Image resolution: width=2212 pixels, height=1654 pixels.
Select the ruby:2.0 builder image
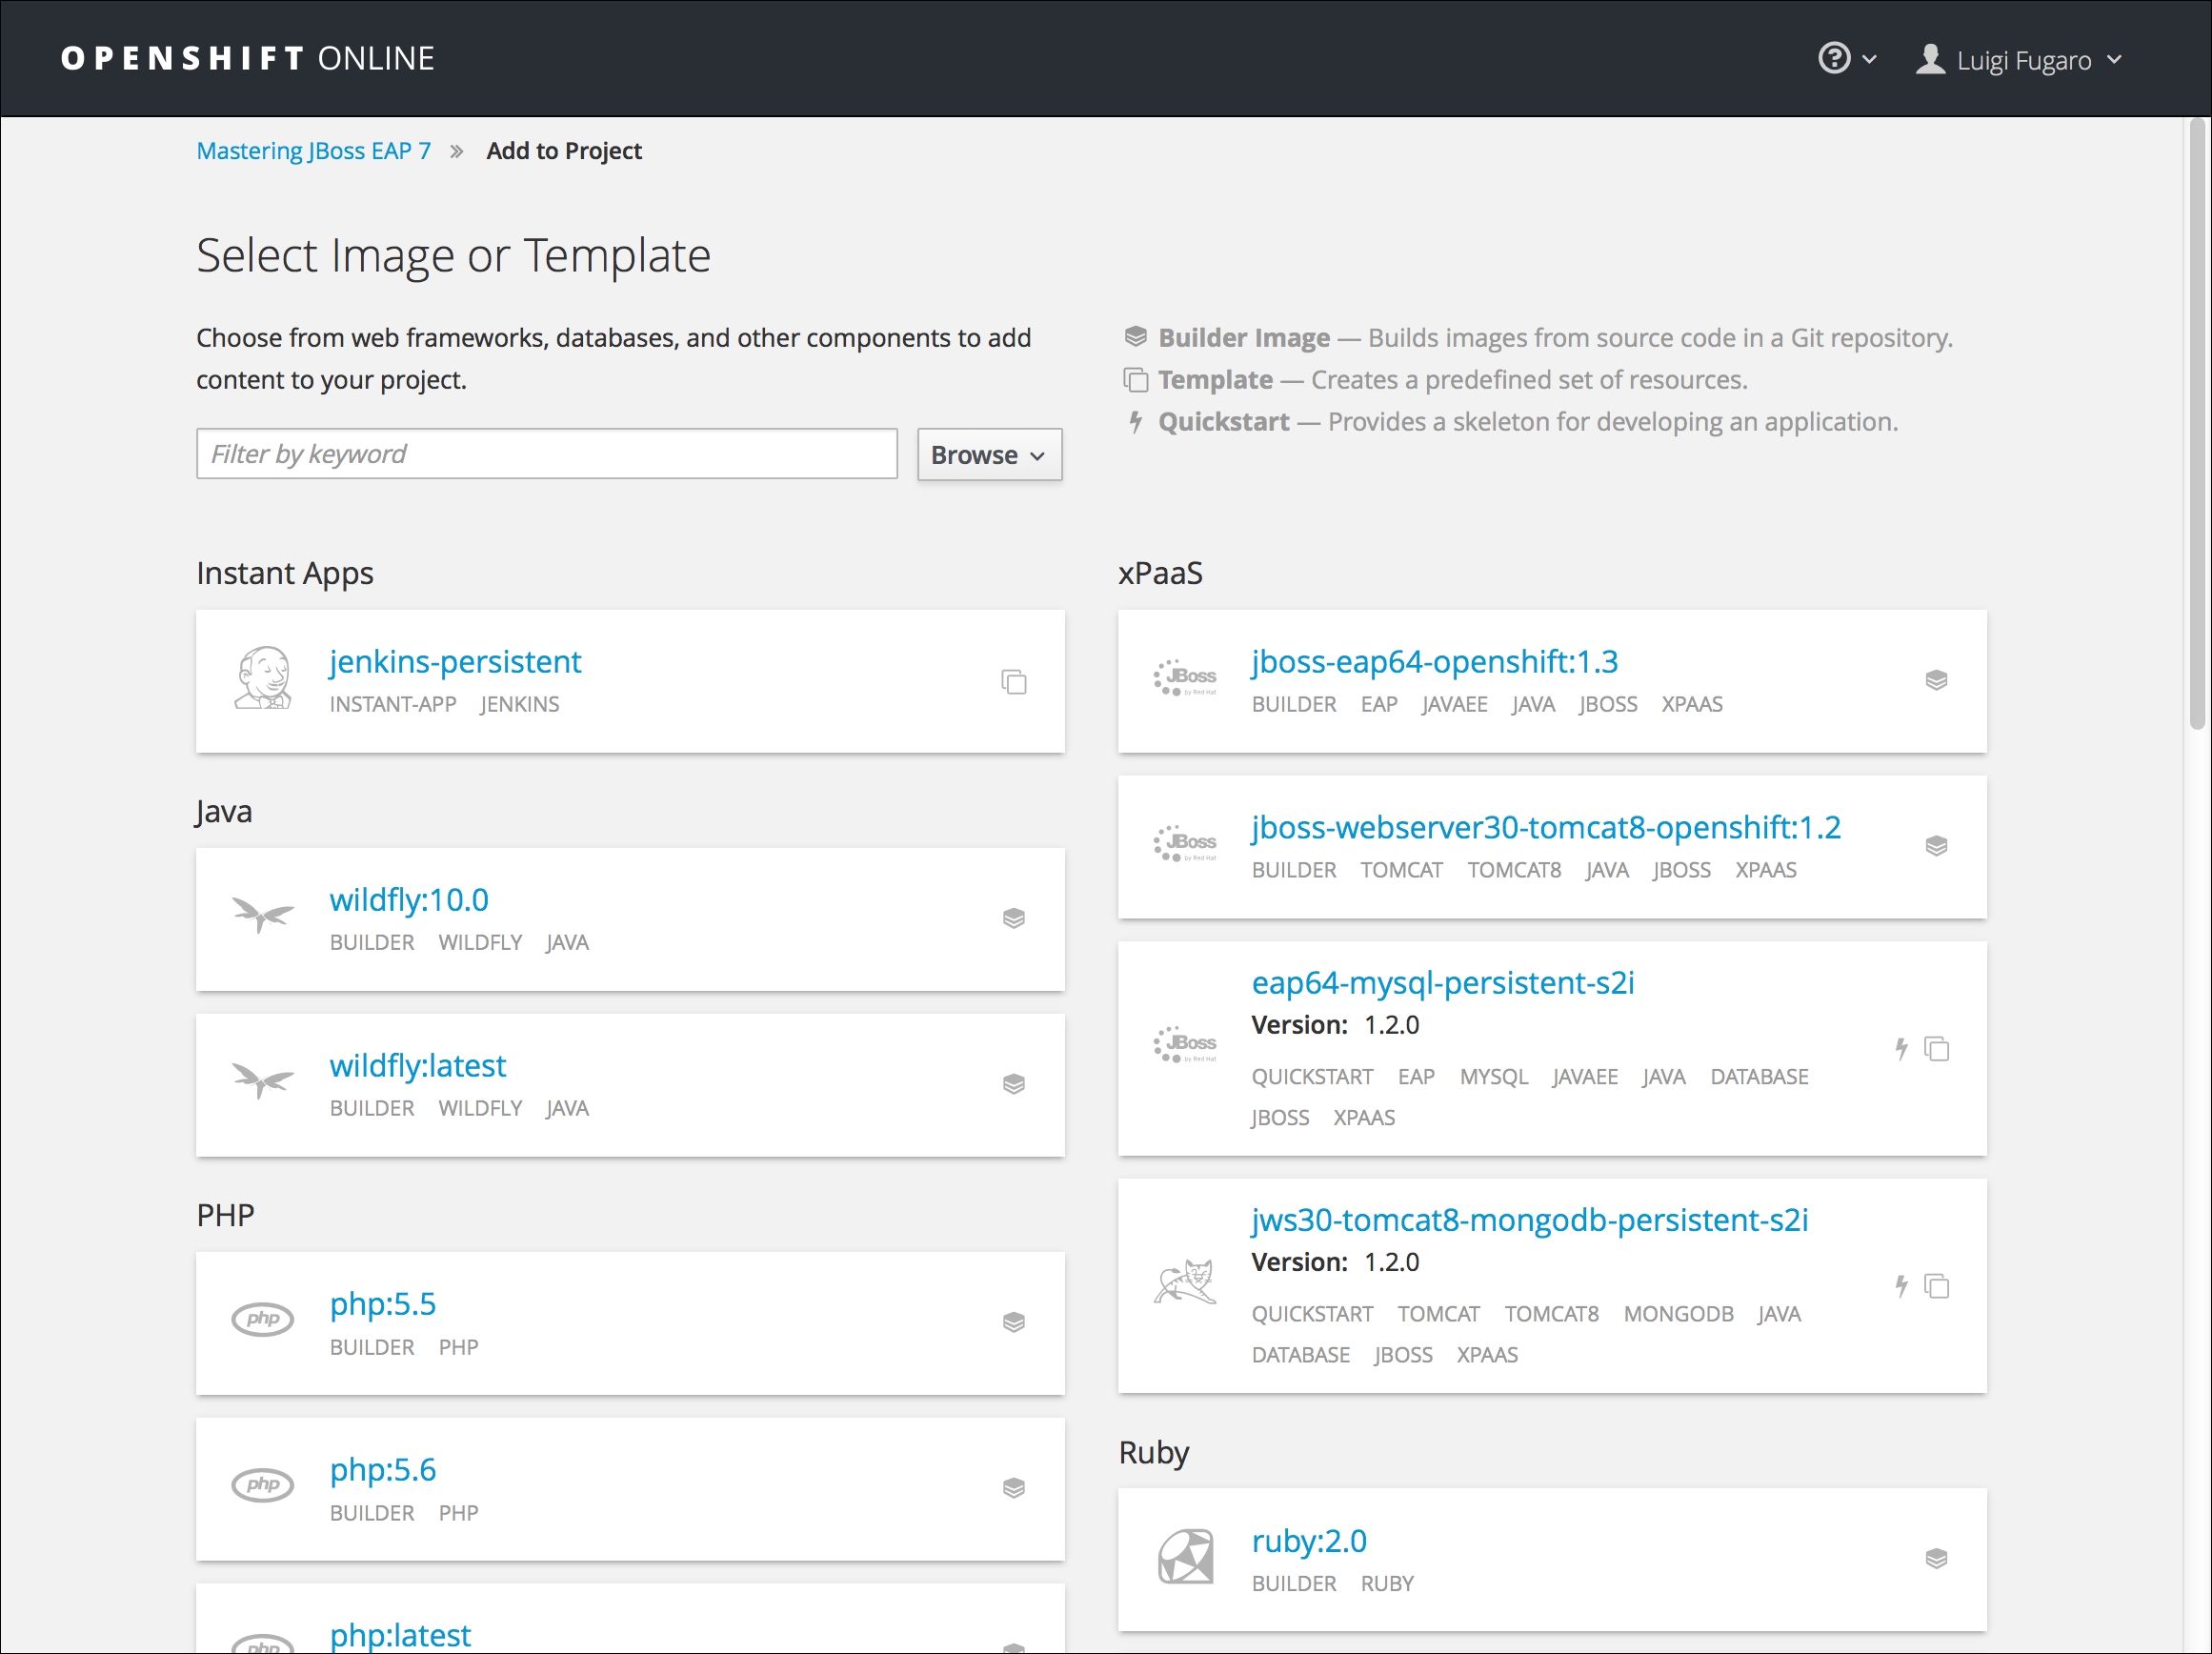[x=1309, y=1542]
